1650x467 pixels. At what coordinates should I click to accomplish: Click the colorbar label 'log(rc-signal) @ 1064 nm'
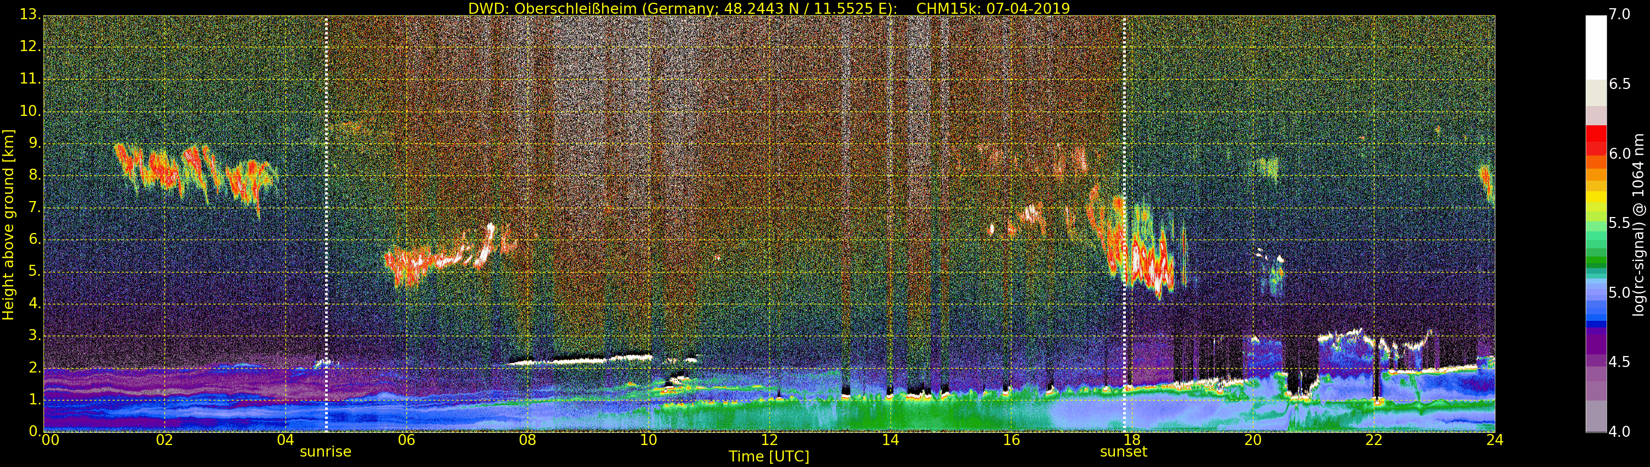(1638, 225)
